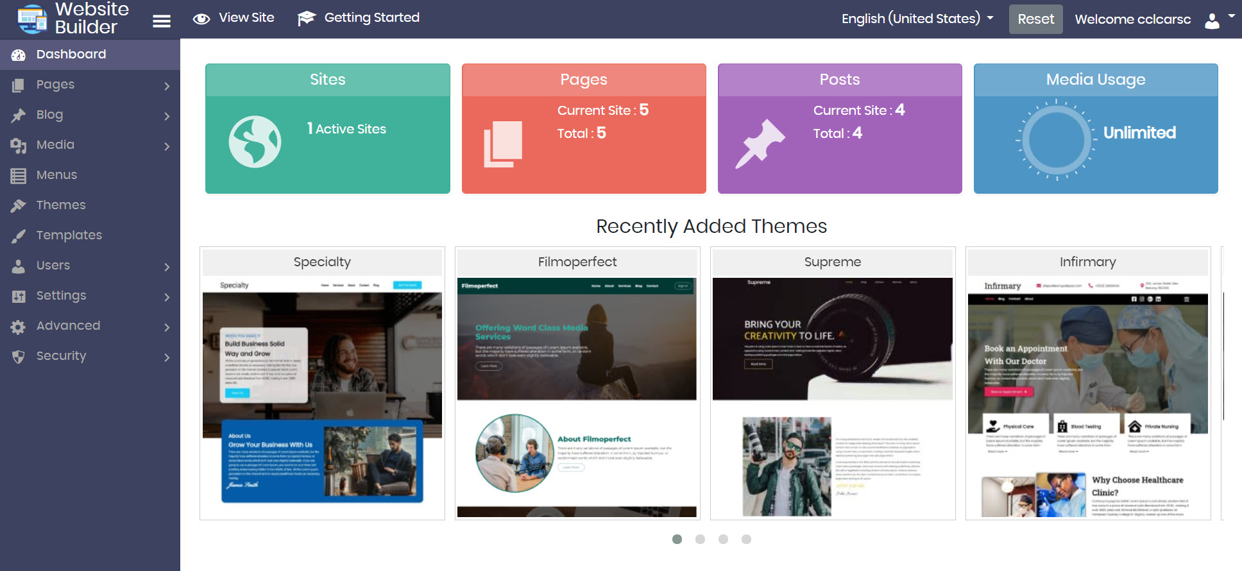
Task: Select the fourth carousel dot indicator
Action: [746, 539]
